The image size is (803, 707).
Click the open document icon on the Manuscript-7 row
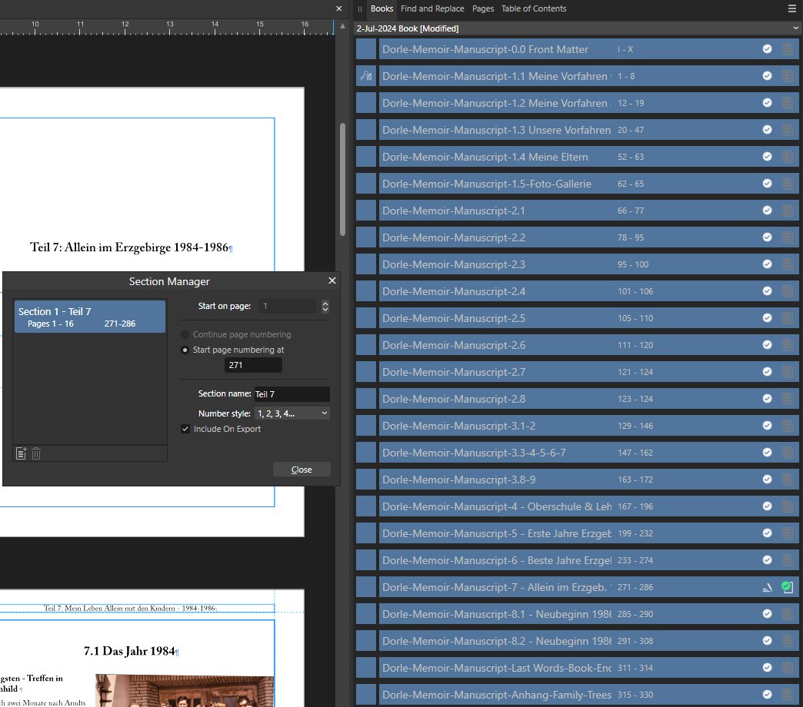point(787,587)
